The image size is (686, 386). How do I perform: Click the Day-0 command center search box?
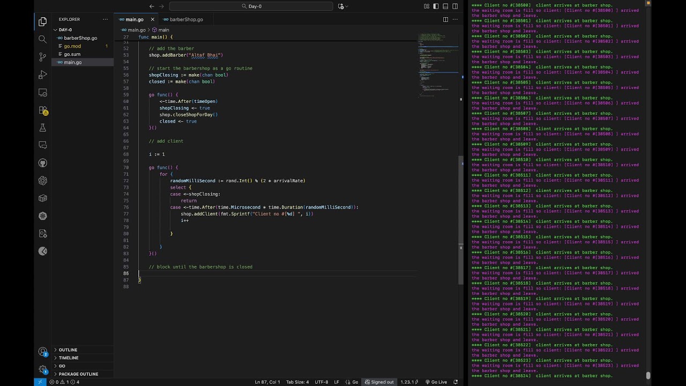point(251,6)
